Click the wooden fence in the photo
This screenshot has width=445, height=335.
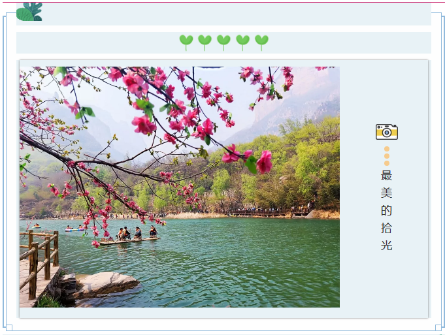pos(39,263)
